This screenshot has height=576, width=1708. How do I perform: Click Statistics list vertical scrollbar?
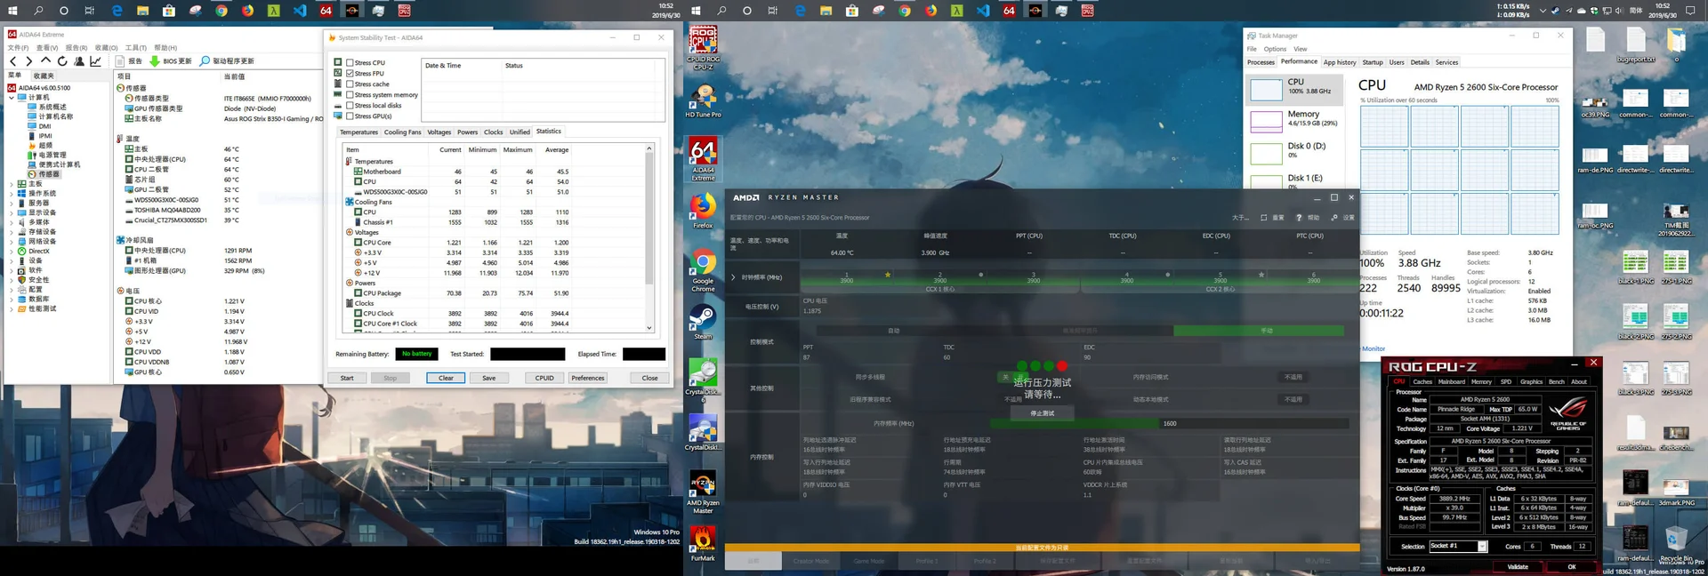point(649,238)
